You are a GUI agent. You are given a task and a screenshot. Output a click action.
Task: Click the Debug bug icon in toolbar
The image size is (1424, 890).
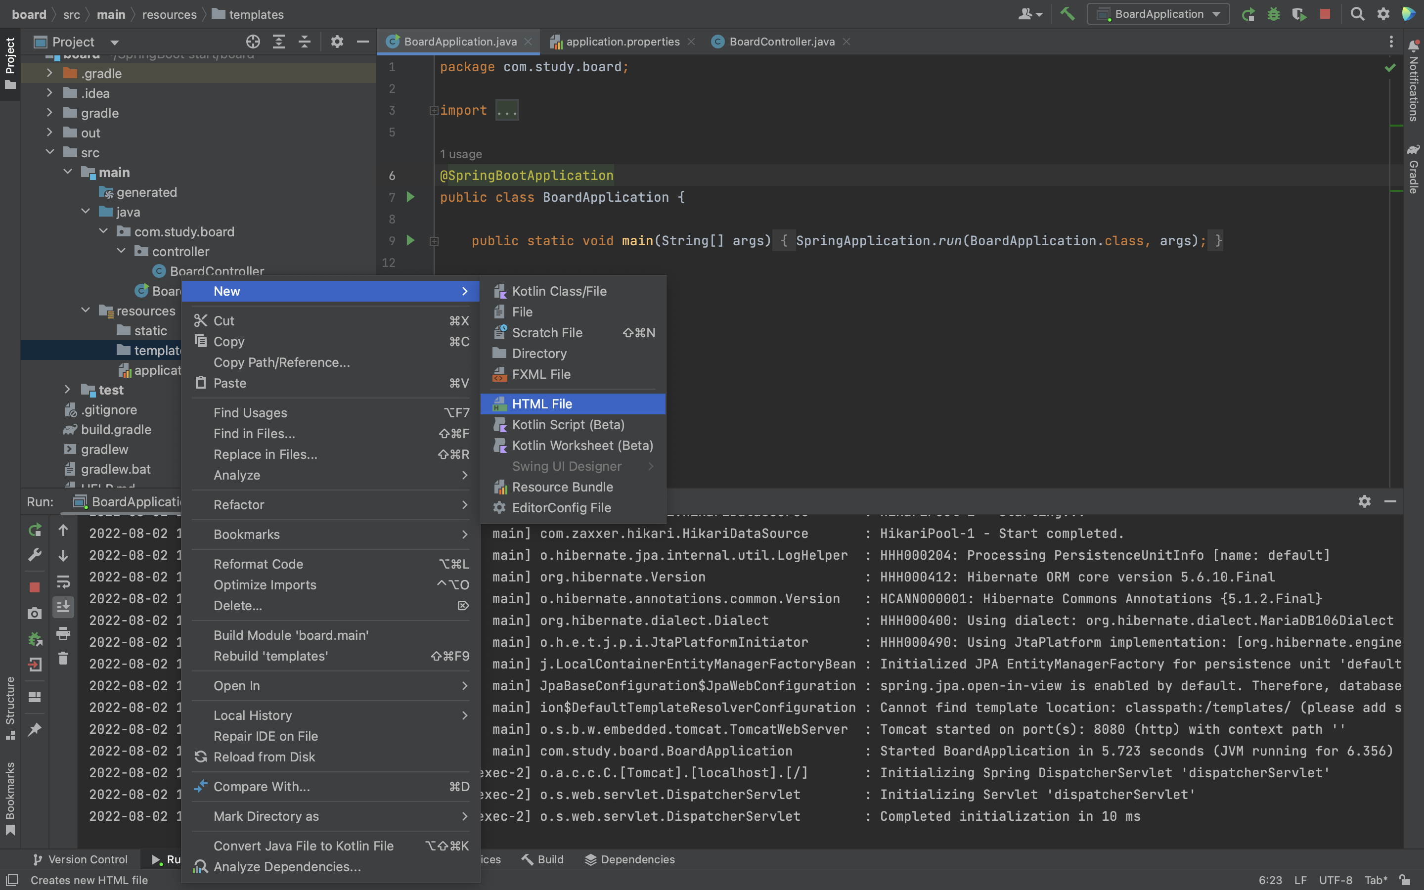(1273, 13)
